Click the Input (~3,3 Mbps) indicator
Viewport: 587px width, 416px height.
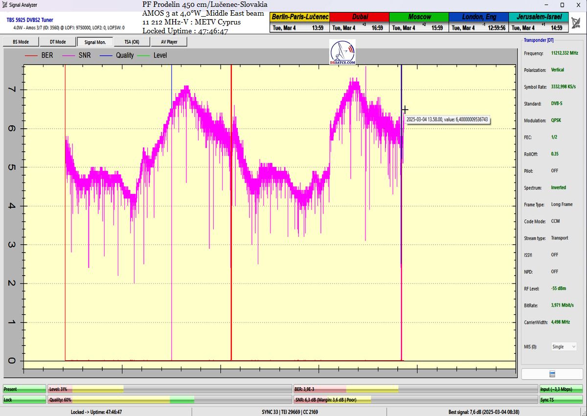561,389
